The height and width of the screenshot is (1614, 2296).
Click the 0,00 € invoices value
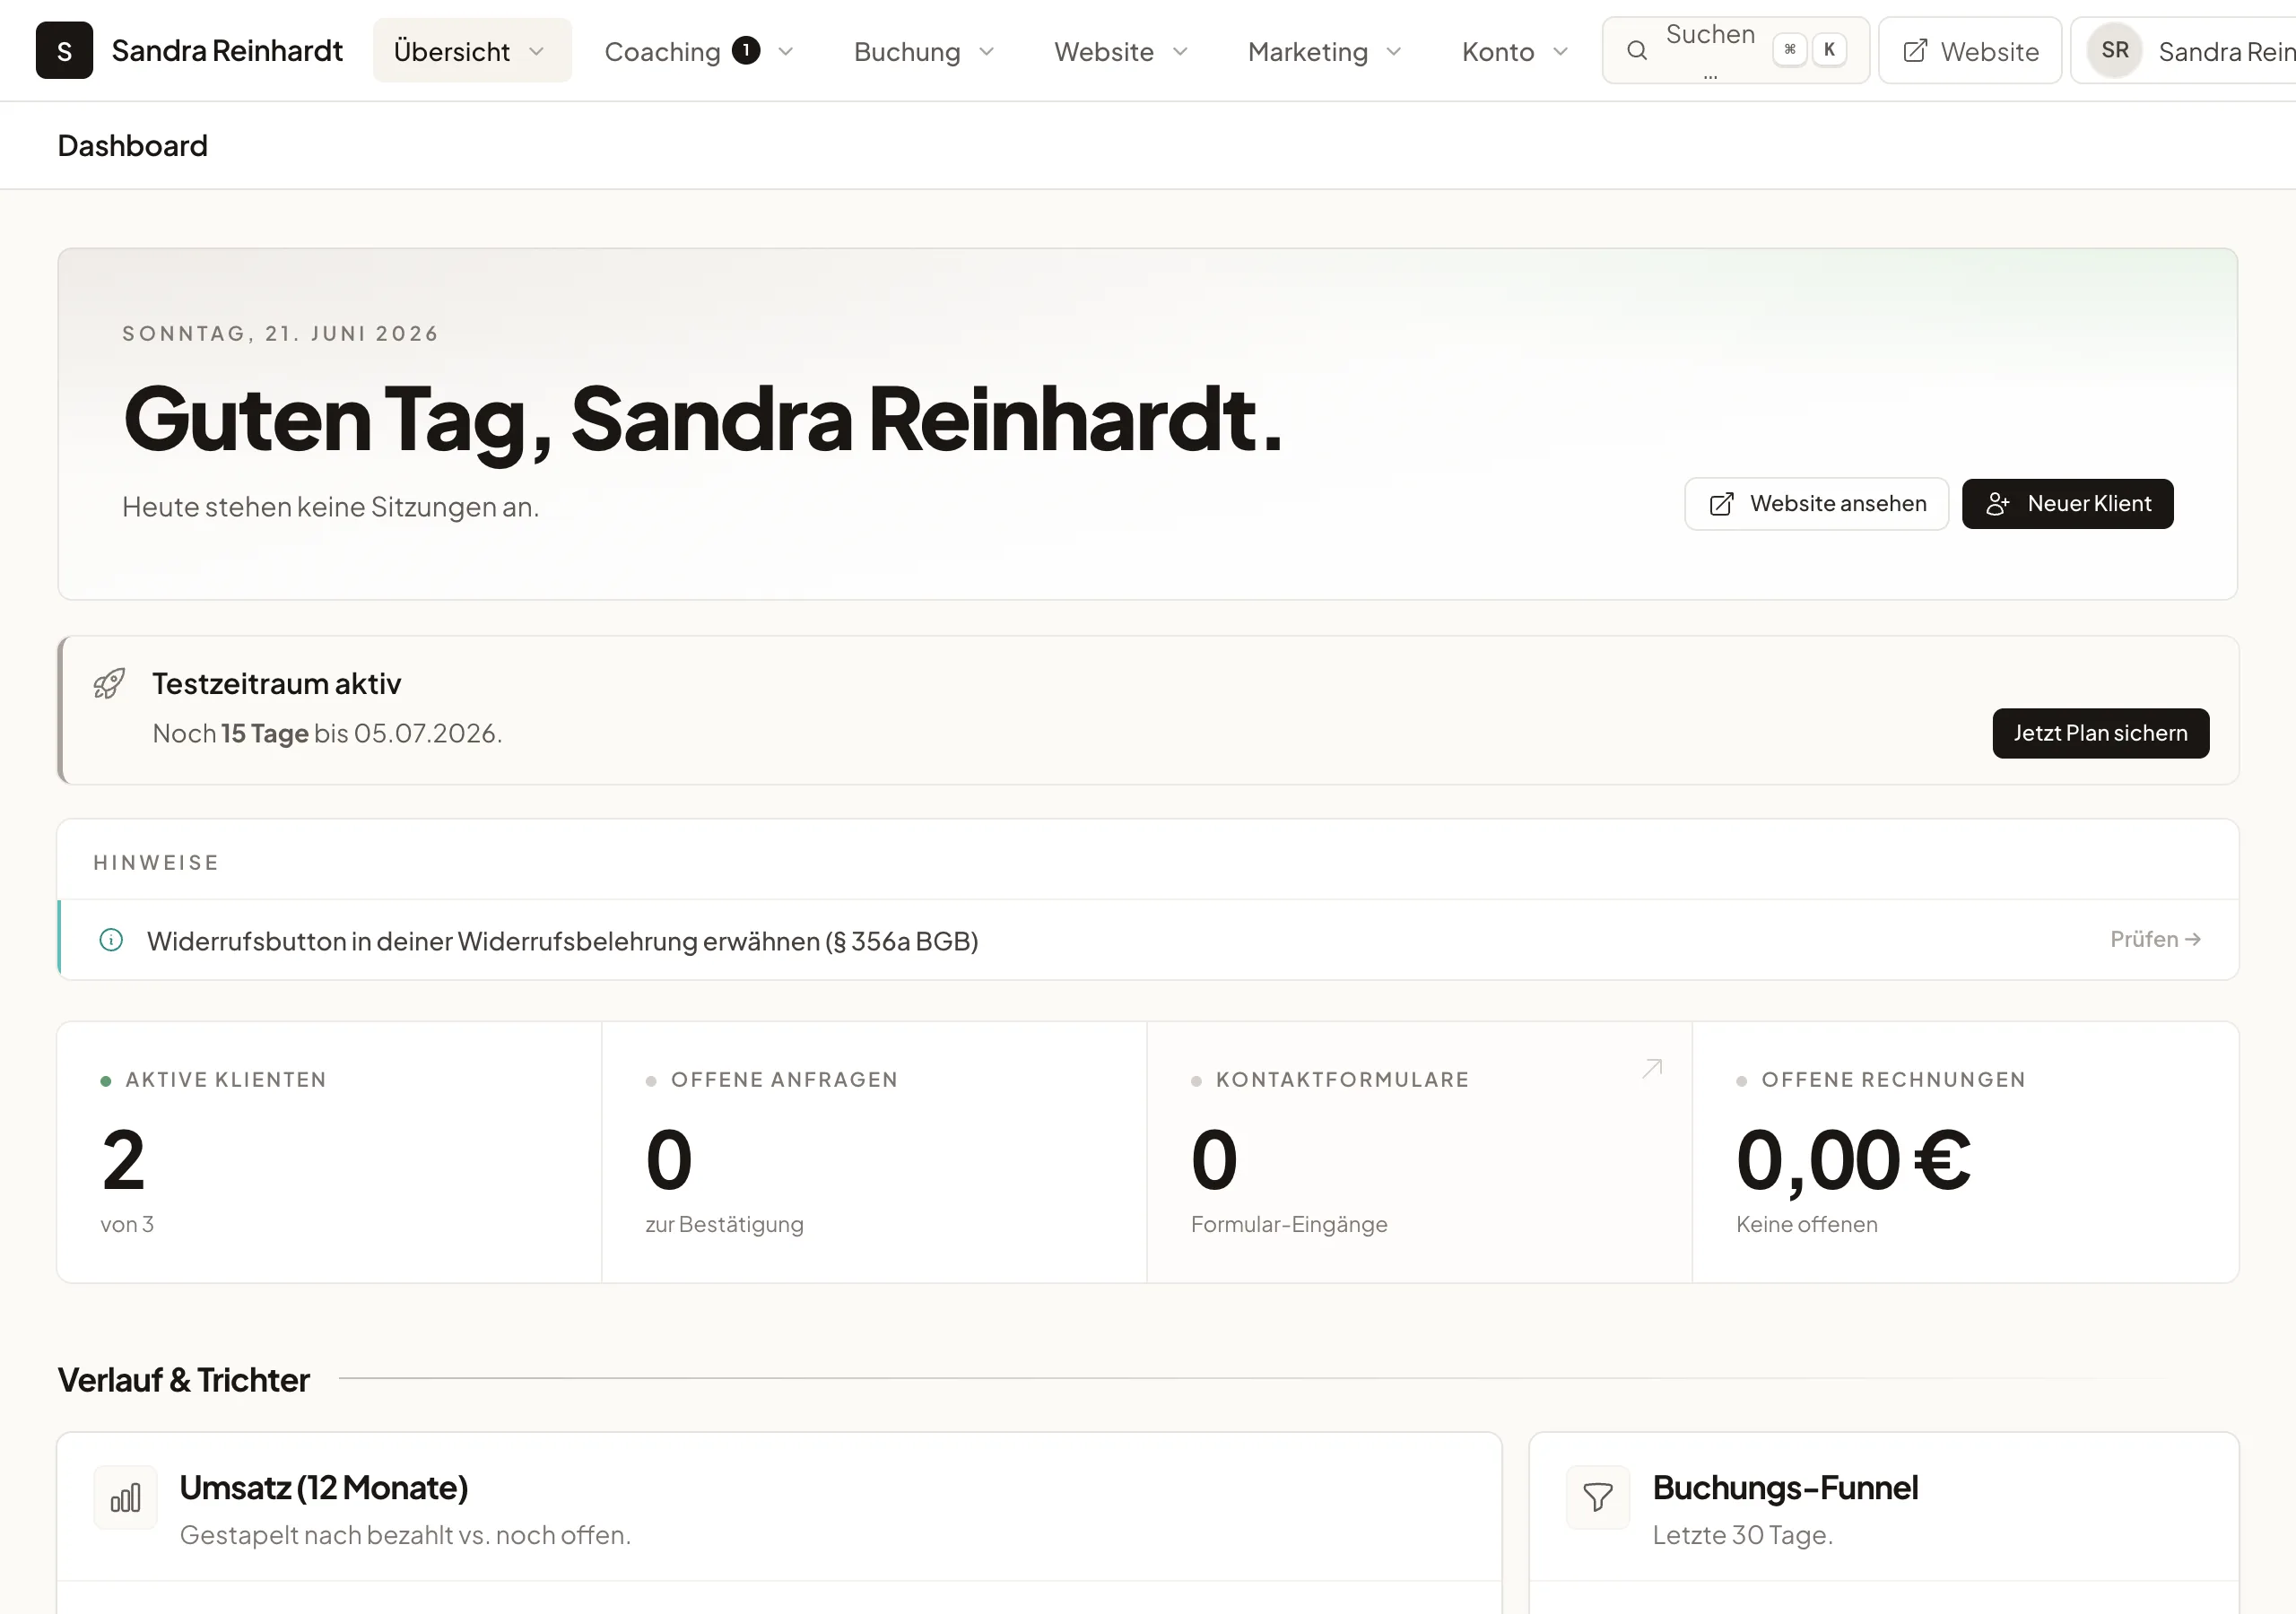click(x=1853, y=1160)
